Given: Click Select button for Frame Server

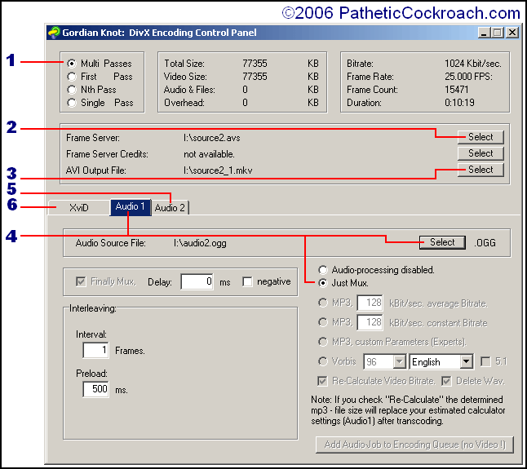Looking at the screenshot, I should pos(480,137).
